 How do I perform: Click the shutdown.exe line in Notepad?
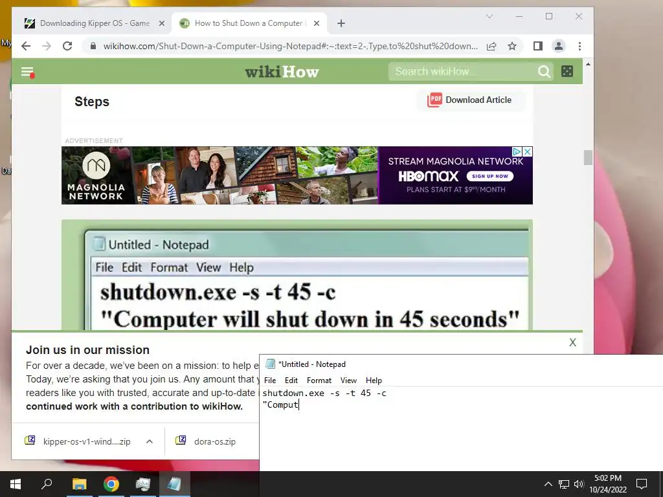pos(324,393)
